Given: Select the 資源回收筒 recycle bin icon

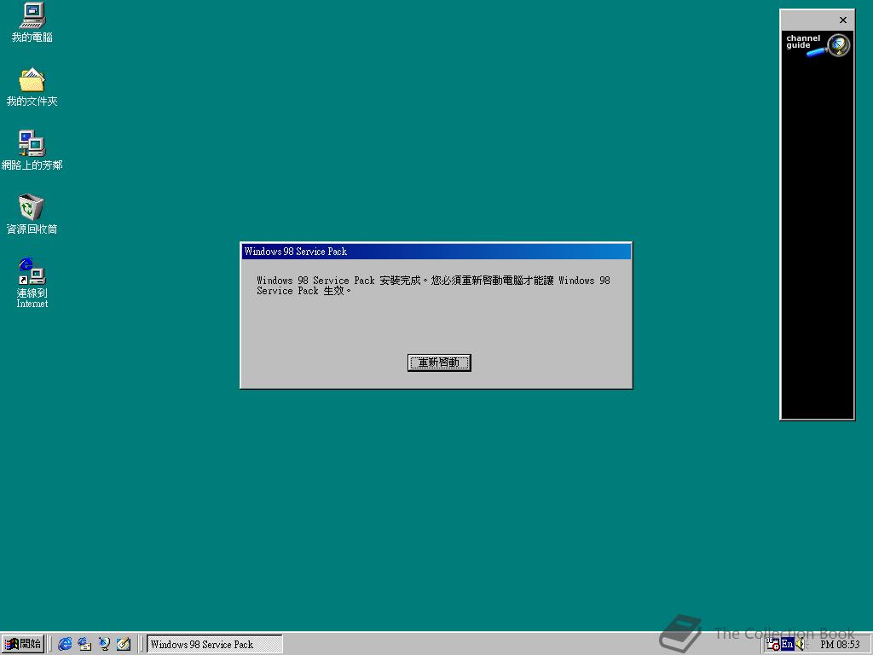Looking at the screenshot, I should tap(32, 214).
